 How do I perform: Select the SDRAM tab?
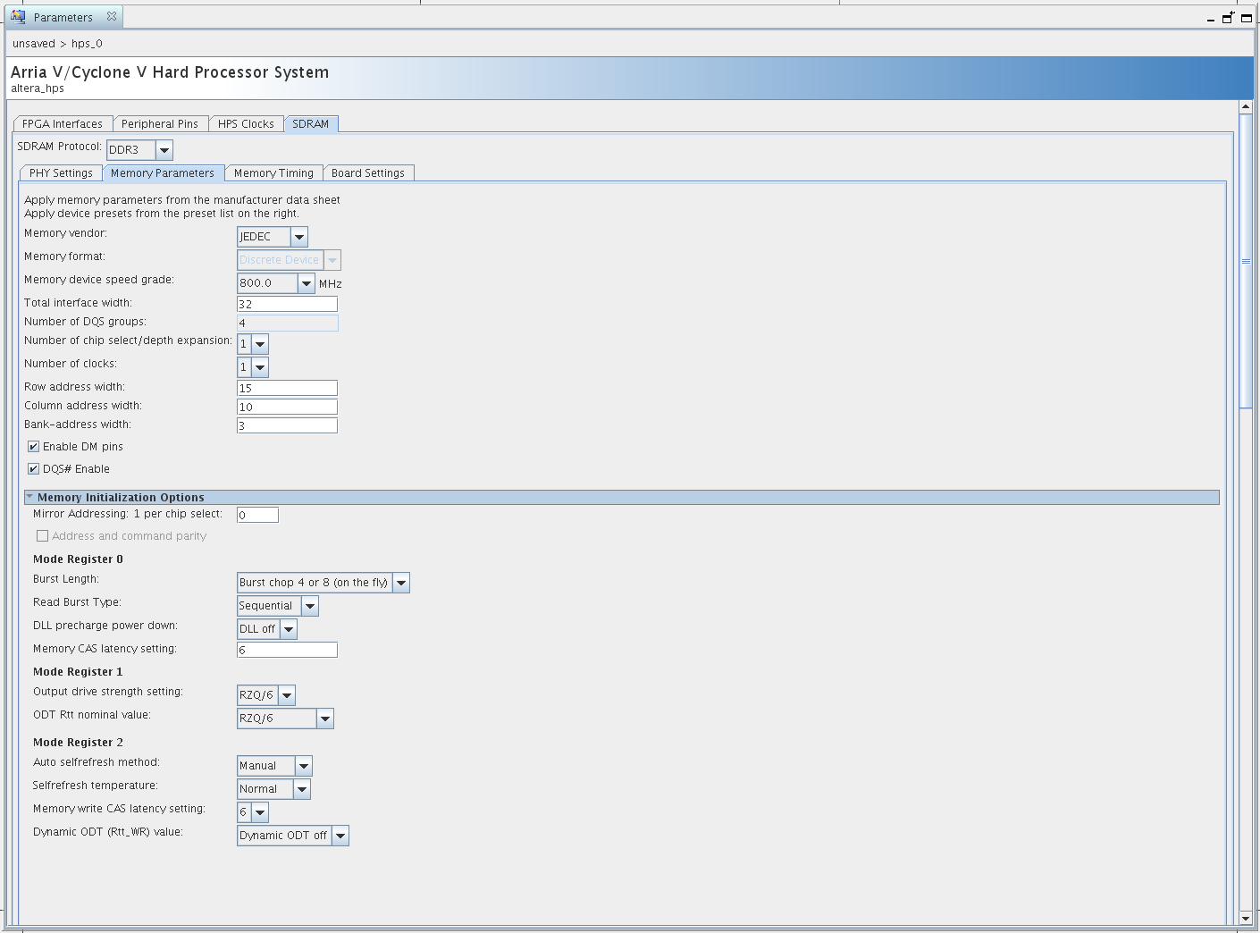coord(311,124)
